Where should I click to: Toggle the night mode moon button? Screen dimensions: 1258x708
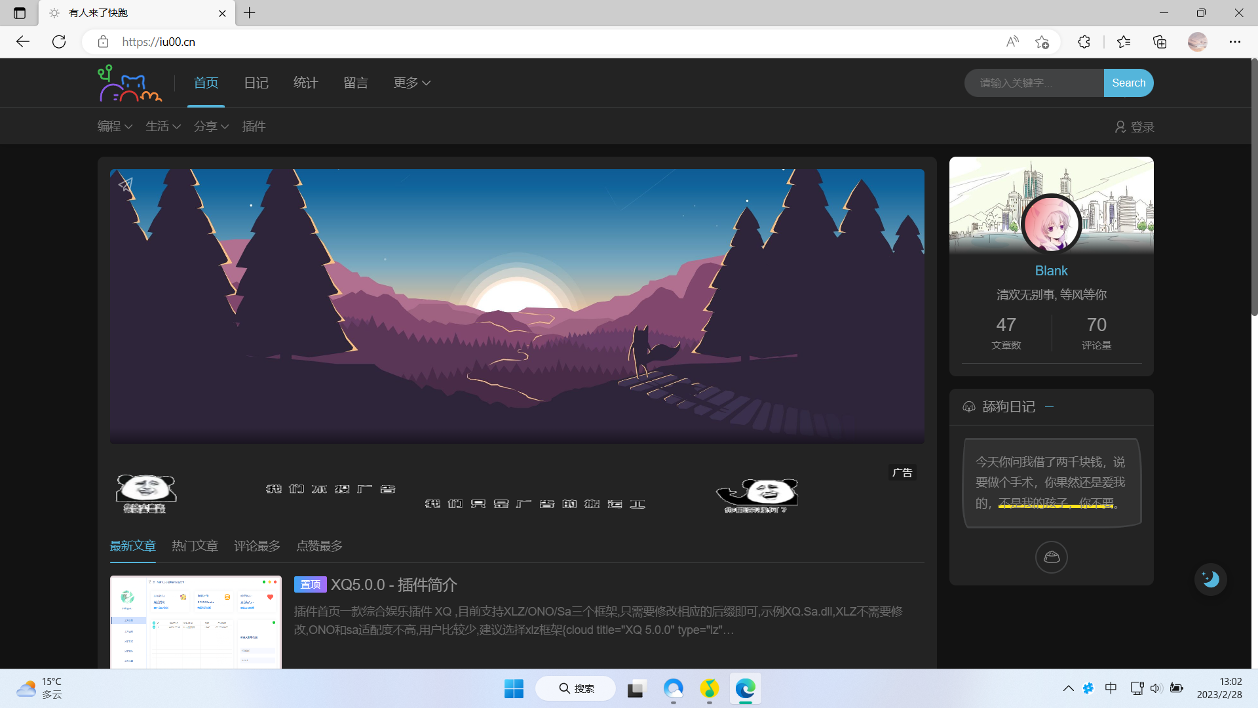[x=1210, y=580]
